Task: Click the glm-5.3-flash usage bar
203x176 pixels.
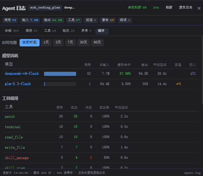Action: click(x=60, y=84)
